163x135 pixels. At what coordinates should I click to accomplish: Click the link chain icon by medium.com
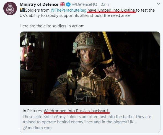tap(25, 128)
